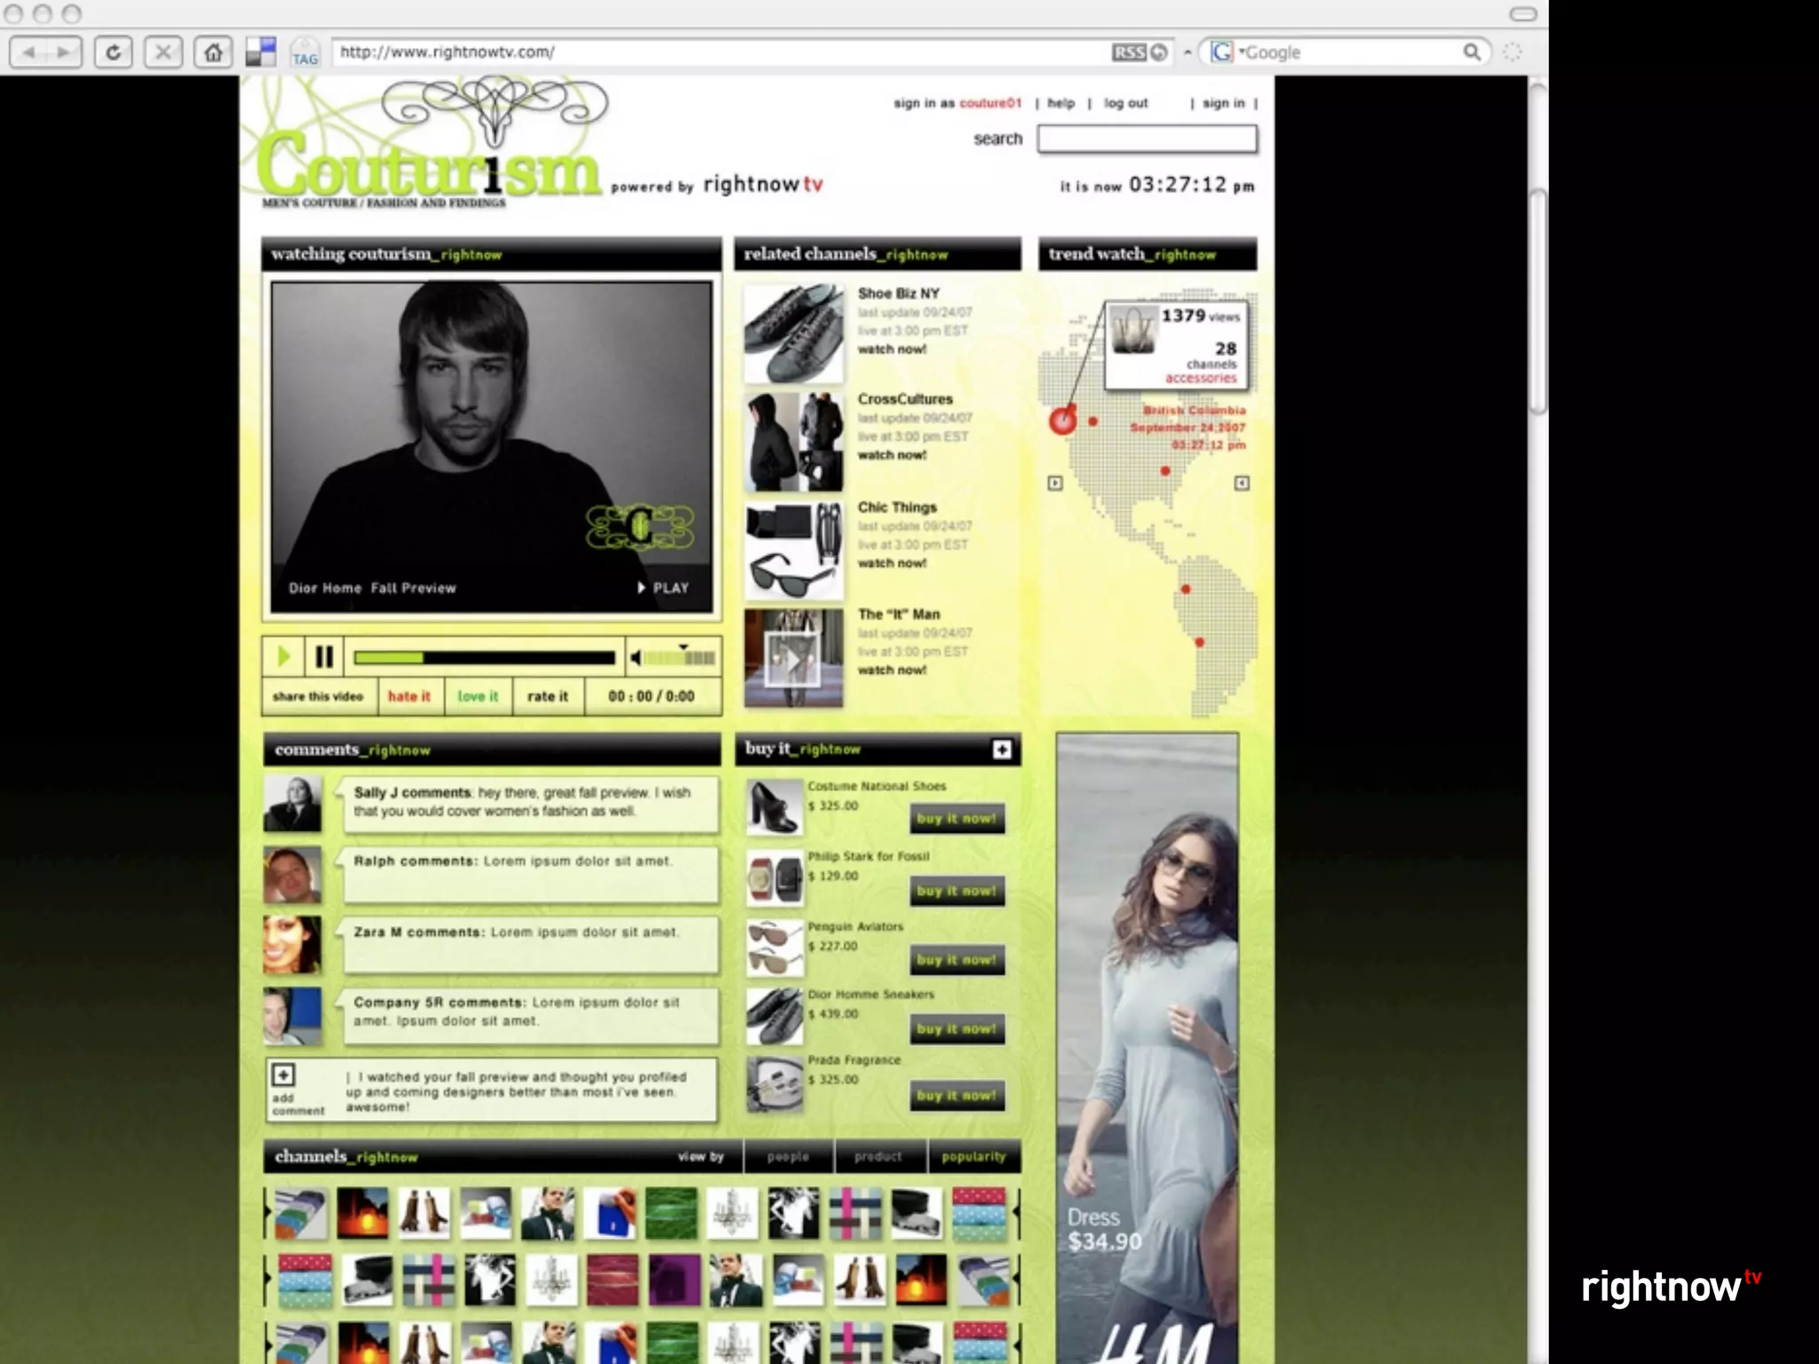
Task: Click the TAG icon in browser toolbar
Action: 305,53
